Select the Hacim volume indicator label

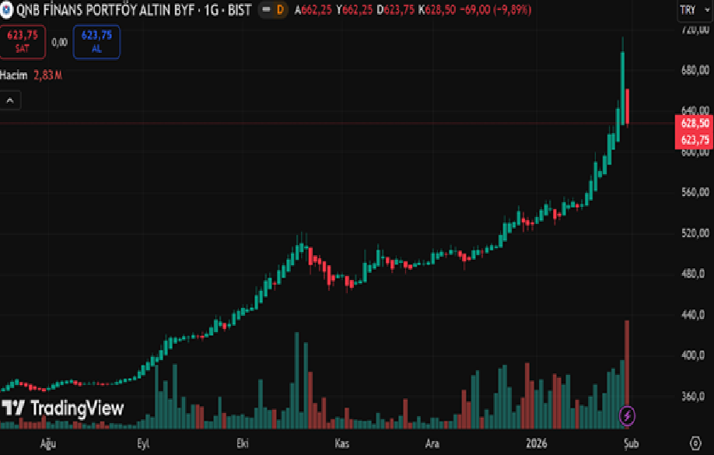pyautogui.click(x=15, y=75)
